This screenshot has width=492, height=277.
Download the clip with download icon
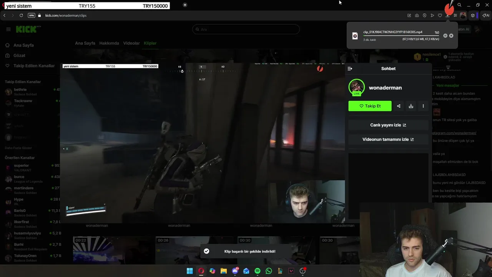coord(411,106)
